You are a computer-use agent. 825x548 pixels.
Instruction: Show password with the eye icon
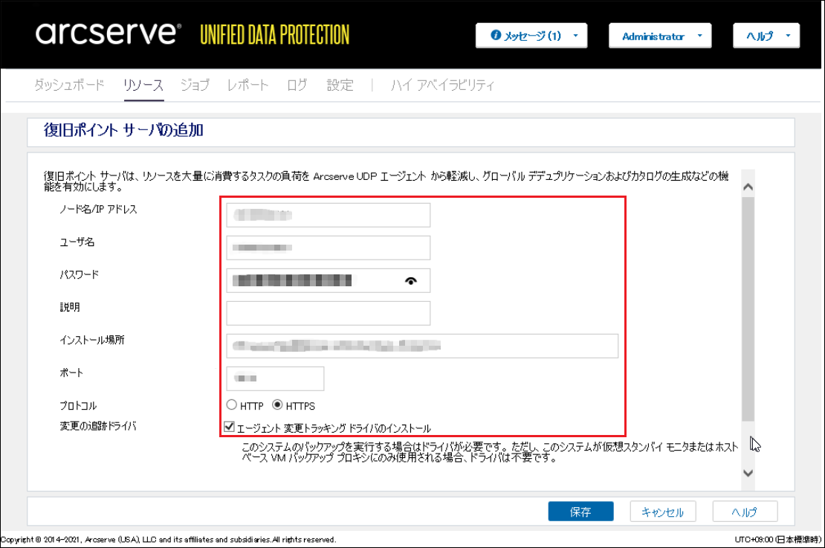pos(411,280)
